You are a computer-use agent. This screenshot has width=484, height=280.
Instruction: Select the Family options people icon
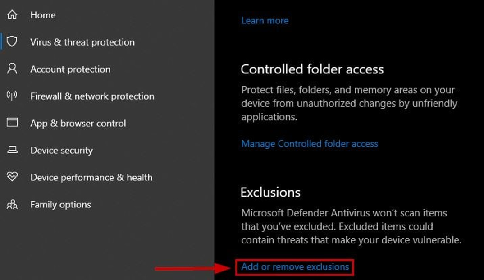[12, 204]
